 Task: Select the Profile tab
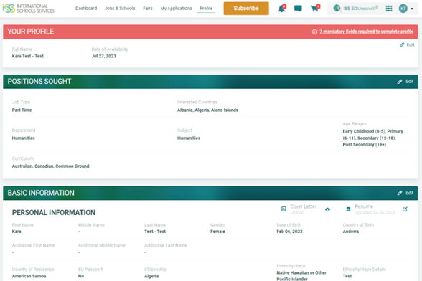(x=206, y=9)
